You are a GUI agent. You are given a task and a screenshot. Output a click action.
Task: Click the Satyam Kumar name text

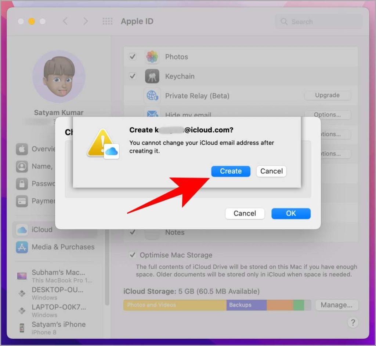59,113
